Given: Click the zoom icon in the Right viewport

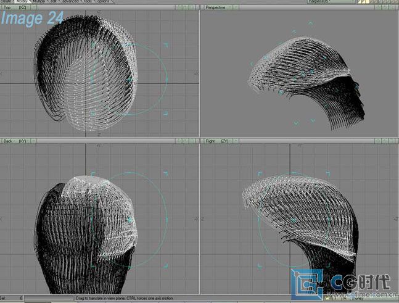Looking at the screenshot, I should [390, 141].
